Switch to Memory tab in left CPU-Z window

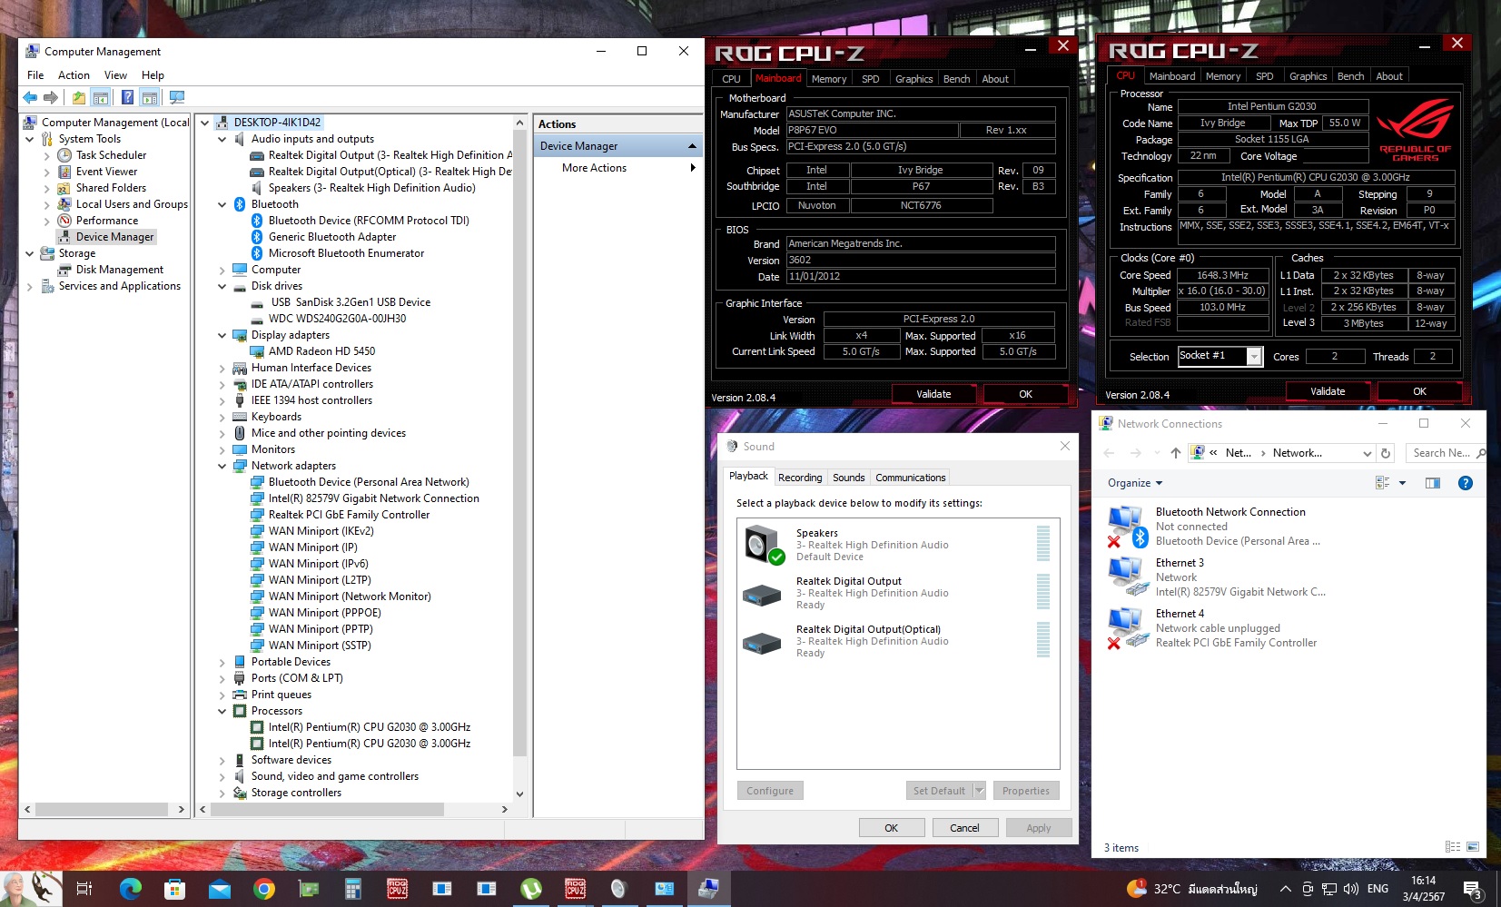point(829,79)
